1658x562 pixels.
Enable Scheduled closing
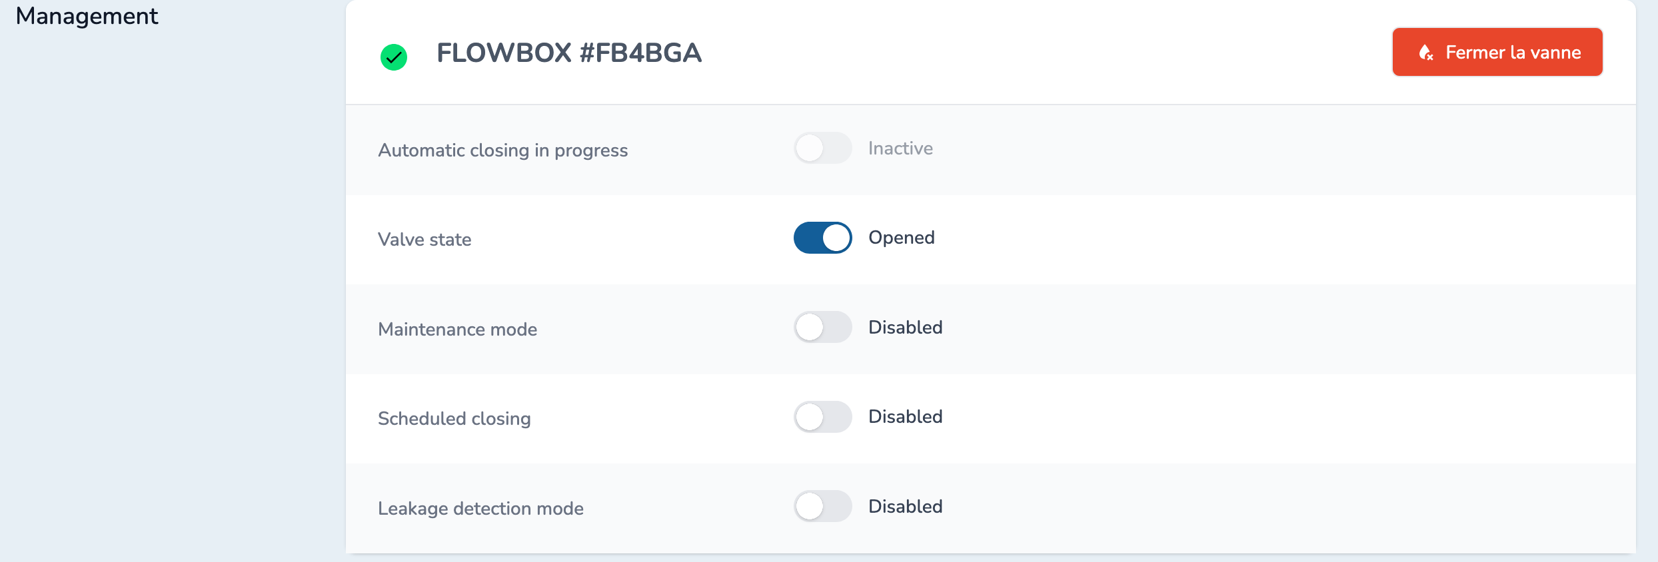click(822, 416)
